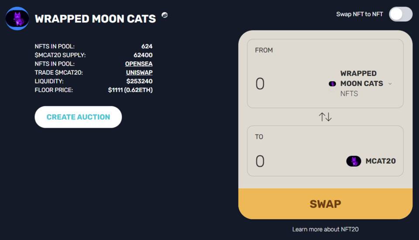
Task: Open the small chart icon beside the title
Action: 165,15
